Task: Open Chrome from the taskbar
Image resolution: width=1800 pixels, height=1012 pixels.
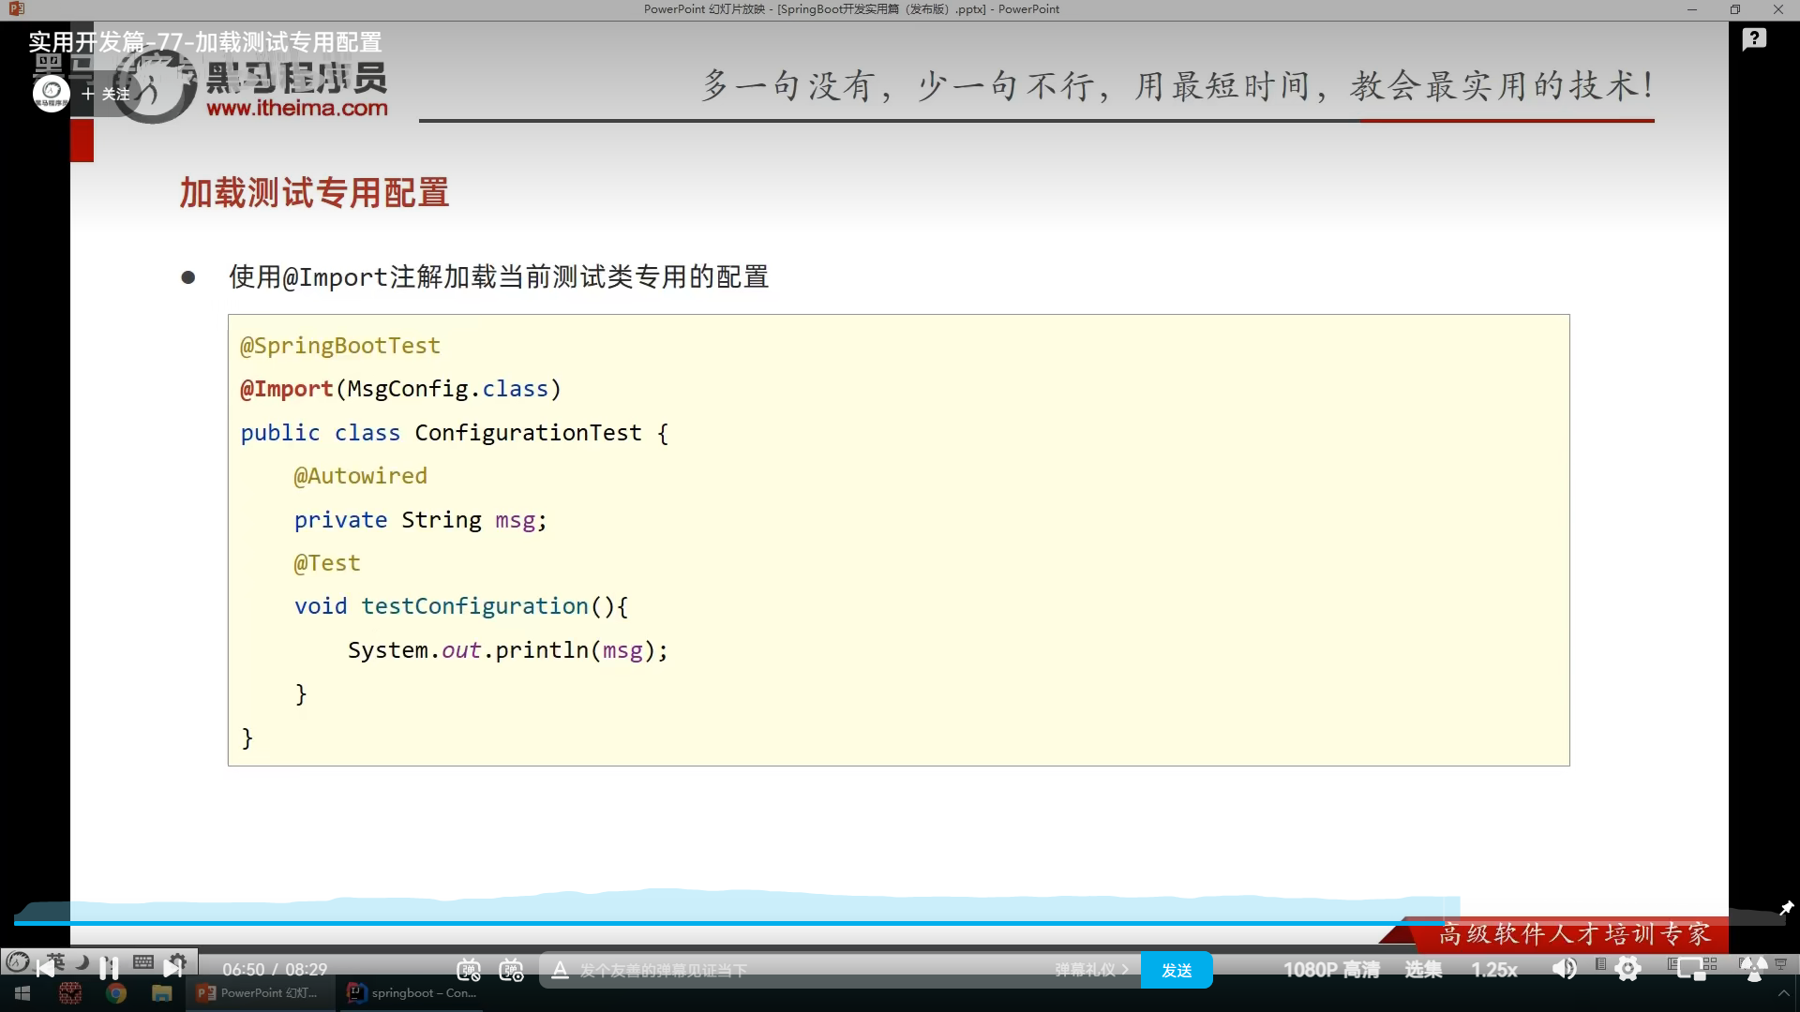Action: pos(116,993)
